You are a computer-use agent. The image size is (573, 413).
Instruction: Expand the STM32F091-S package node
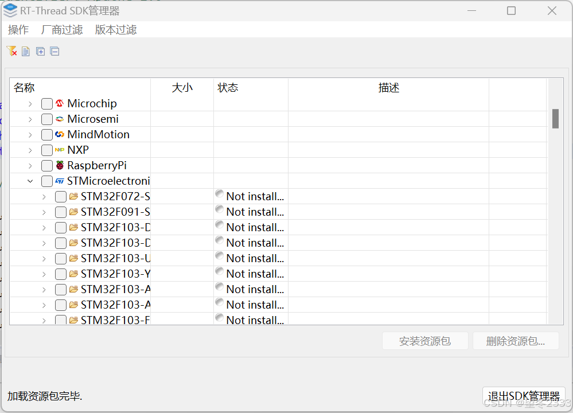44,212
